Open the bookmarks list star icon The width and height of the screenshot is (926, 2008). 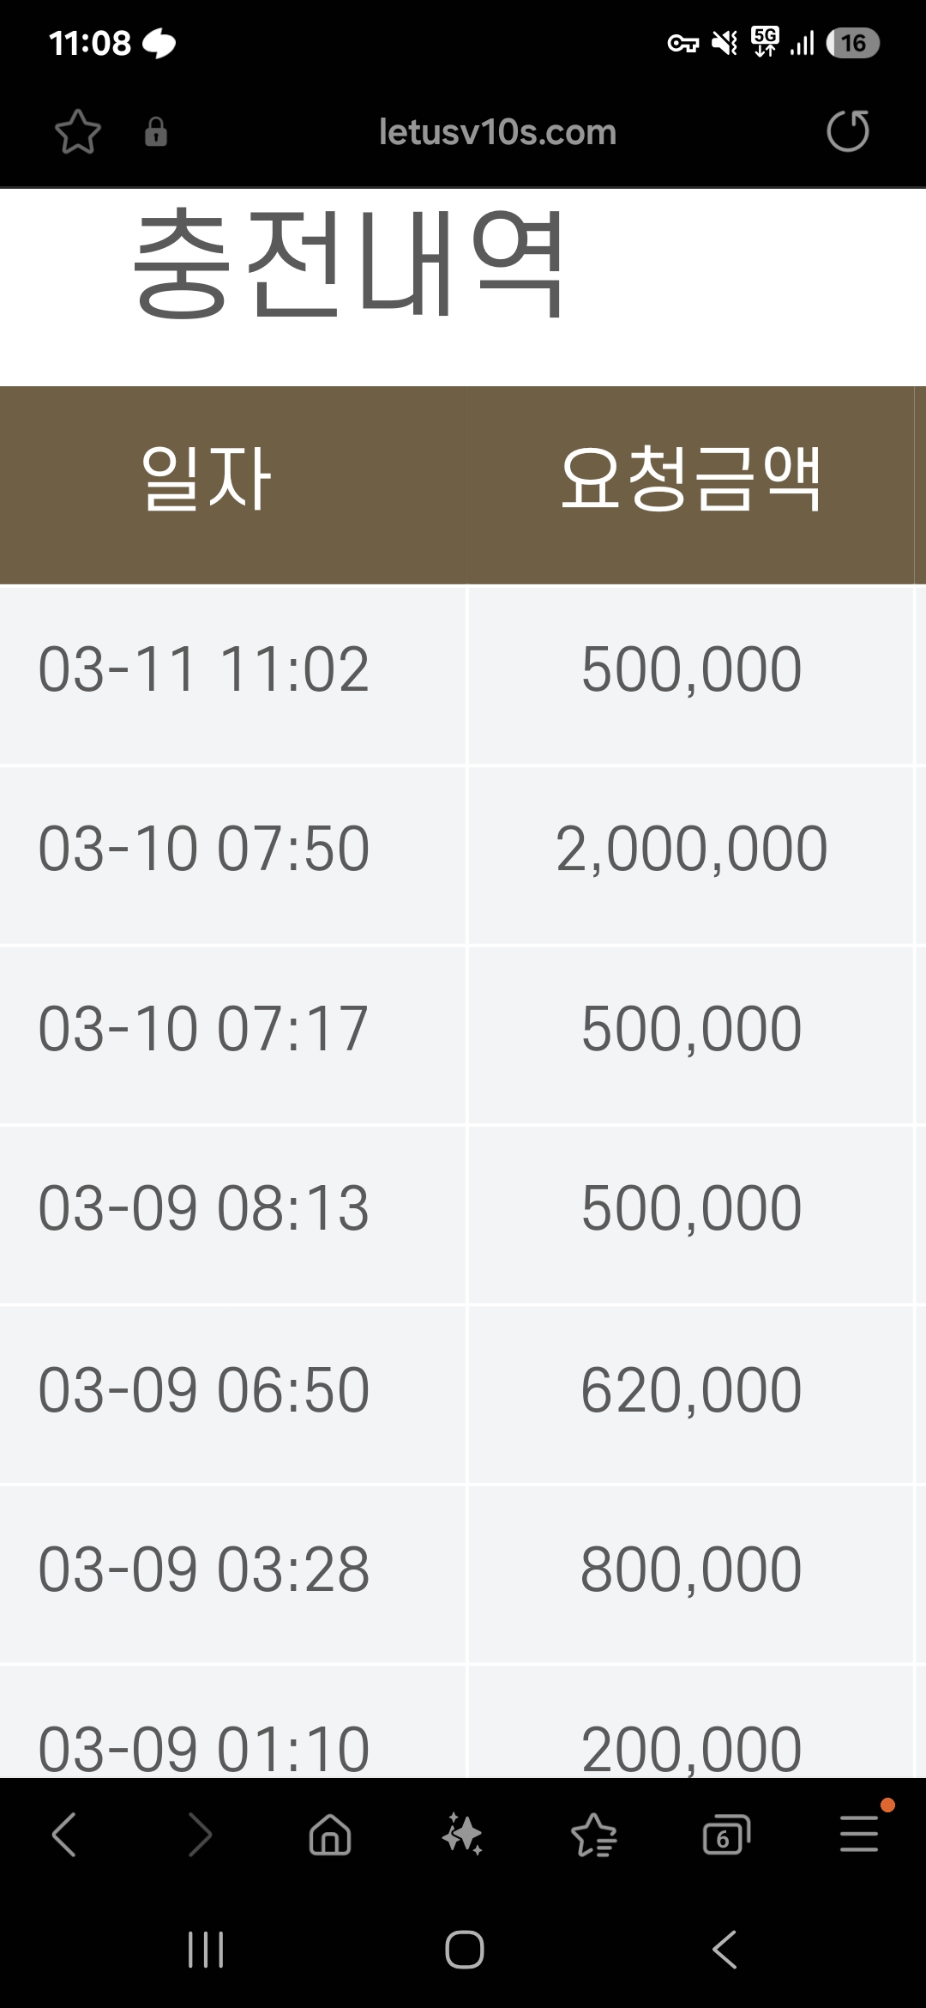pyautogui.click(x=594, y=1835)
